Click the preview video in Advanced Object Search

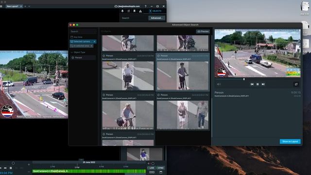tap(258, 53)
